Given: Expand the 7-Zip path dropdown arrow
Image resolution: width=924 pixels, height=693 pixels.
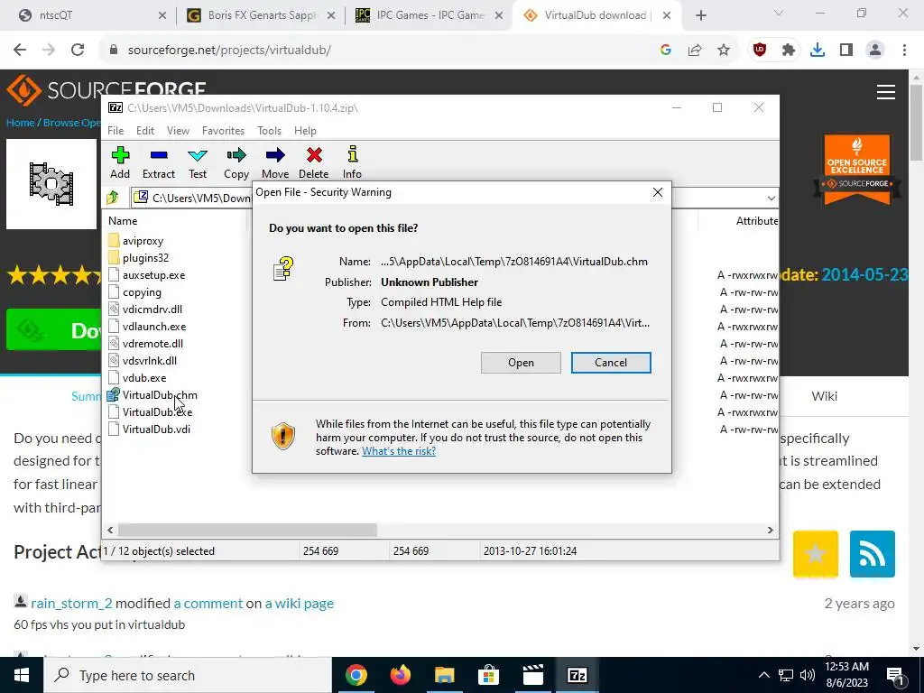Looking at the screenshot, I should point(771,198).
